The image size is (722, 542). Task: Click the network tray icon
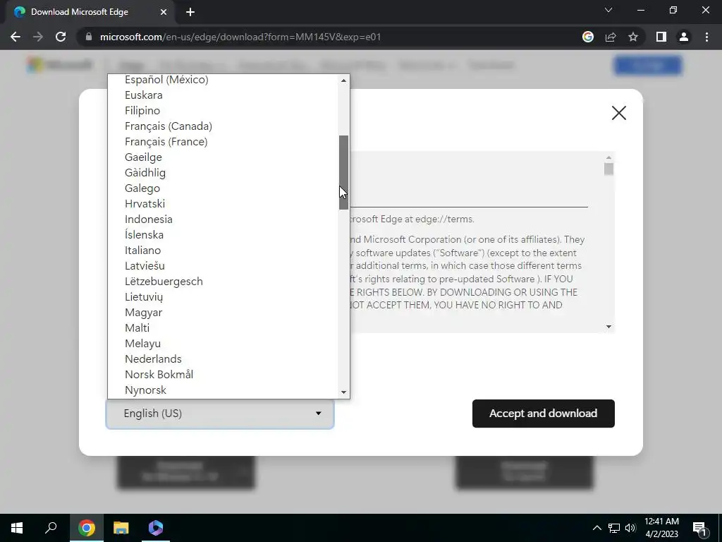(x=614, y=528)
